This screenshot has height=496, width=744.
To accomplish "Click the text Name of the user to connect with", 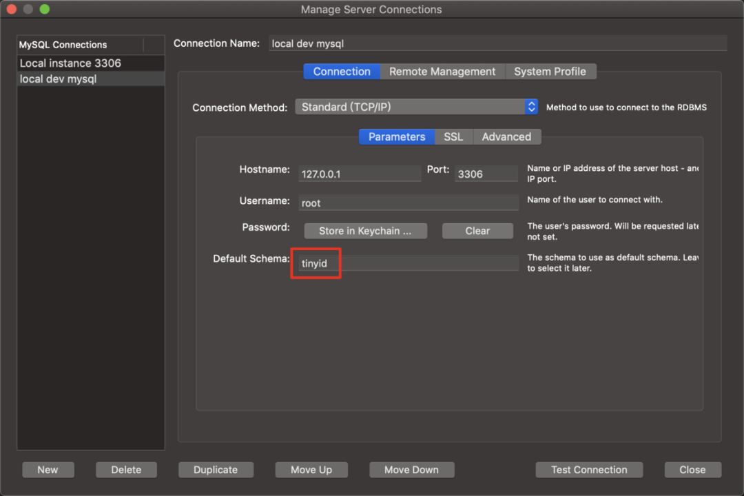I will point(595,199).
